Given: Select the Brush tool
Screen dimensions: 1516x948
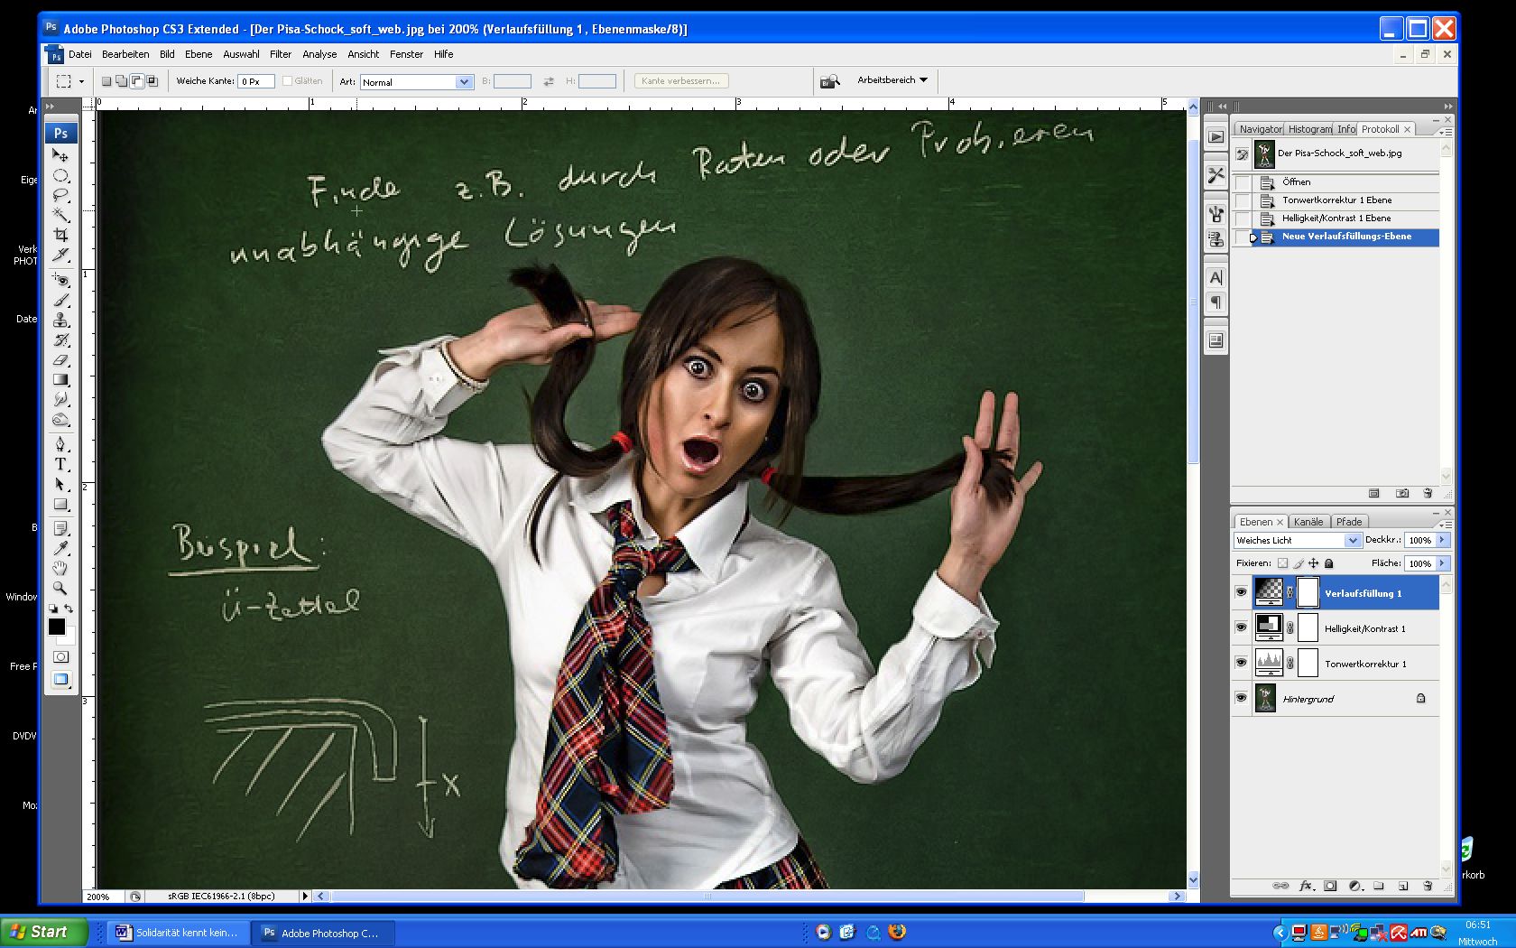Looking at the screenshot, I should [60, 300].
